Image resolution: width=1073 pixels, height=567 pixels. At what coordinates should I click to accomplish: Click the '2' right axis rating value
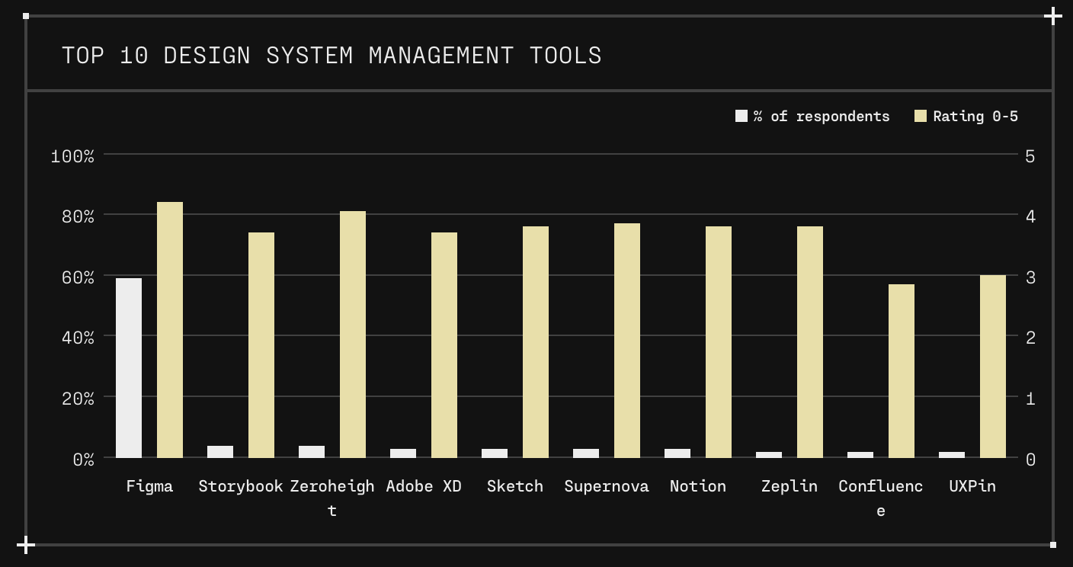pos(1030,337)
